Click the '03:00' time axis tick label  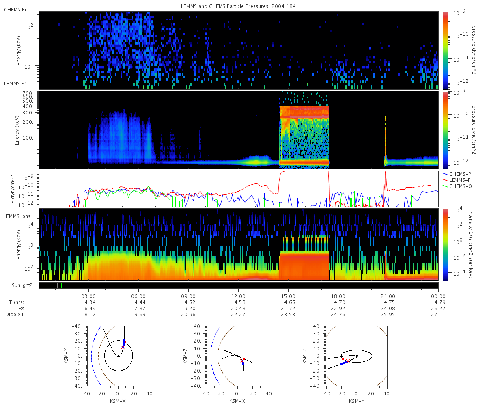click(88, 296)
